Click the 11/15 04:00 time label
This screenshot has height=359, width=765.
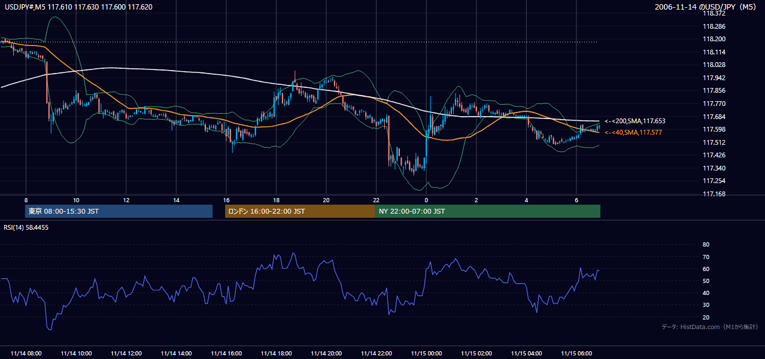[526, 354]
